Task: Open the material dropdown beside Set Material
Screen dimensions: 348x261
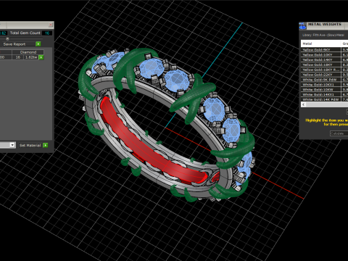Action: [12, 145]
